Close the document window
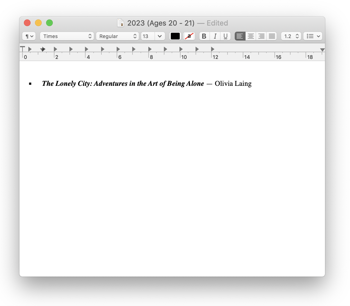The height and width of the screenshot is (306, 350). [x=27, y=23]
